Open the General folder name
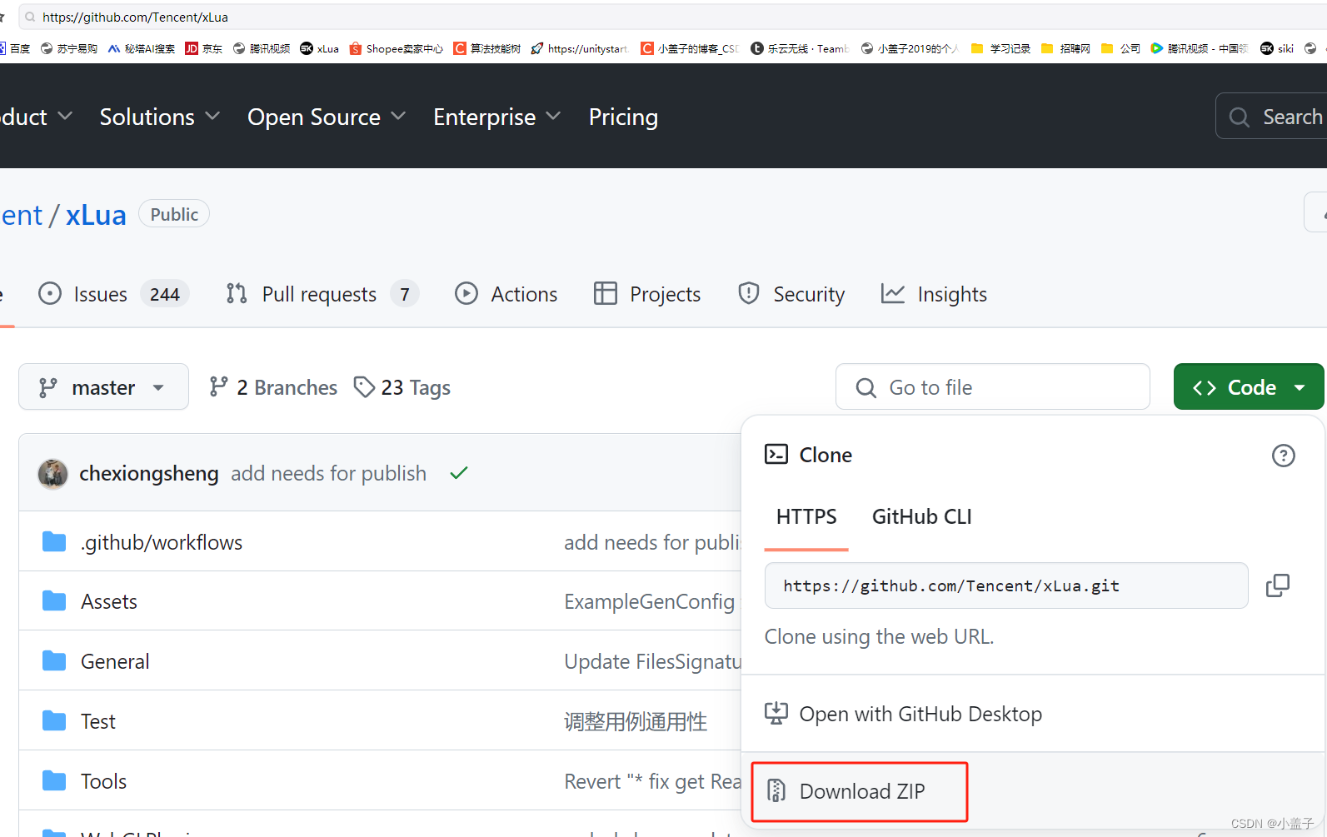Viewport: 1327px width, 837px height. (115, 661)
